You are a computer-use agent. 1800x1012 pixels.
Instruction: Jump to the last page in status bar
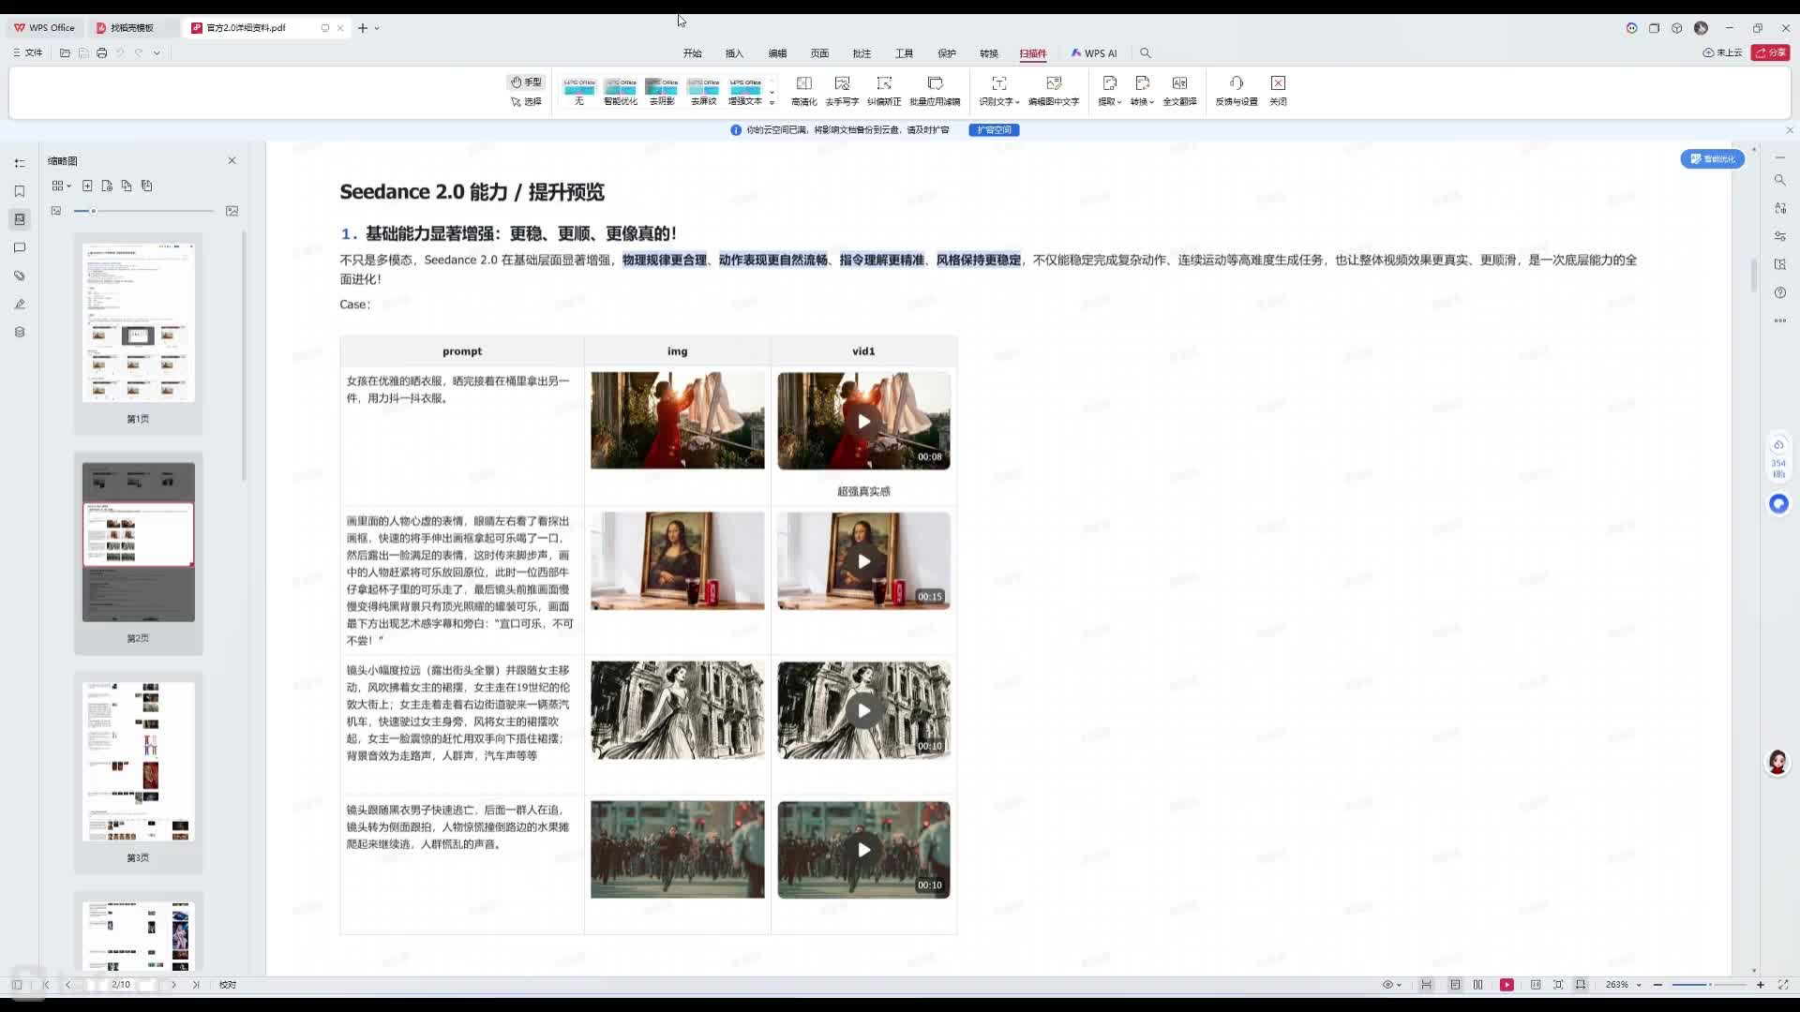196,985
